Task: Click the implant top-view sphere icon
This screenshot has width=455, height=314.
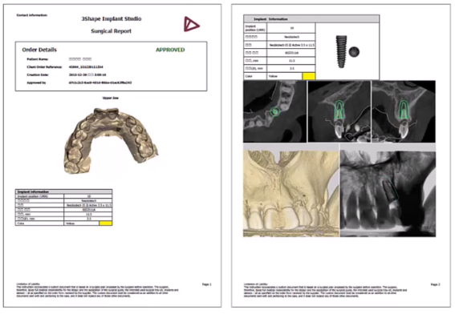Action: (354, 52)
